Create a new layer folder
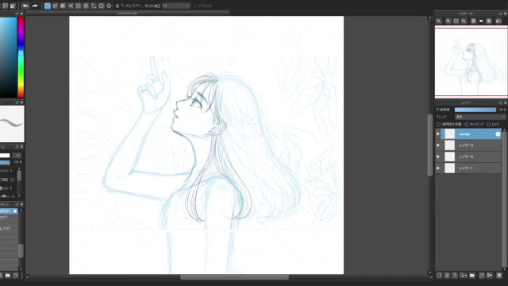This screenshot has width=508, height=286. pyautogui.click(x=472, y=276)
